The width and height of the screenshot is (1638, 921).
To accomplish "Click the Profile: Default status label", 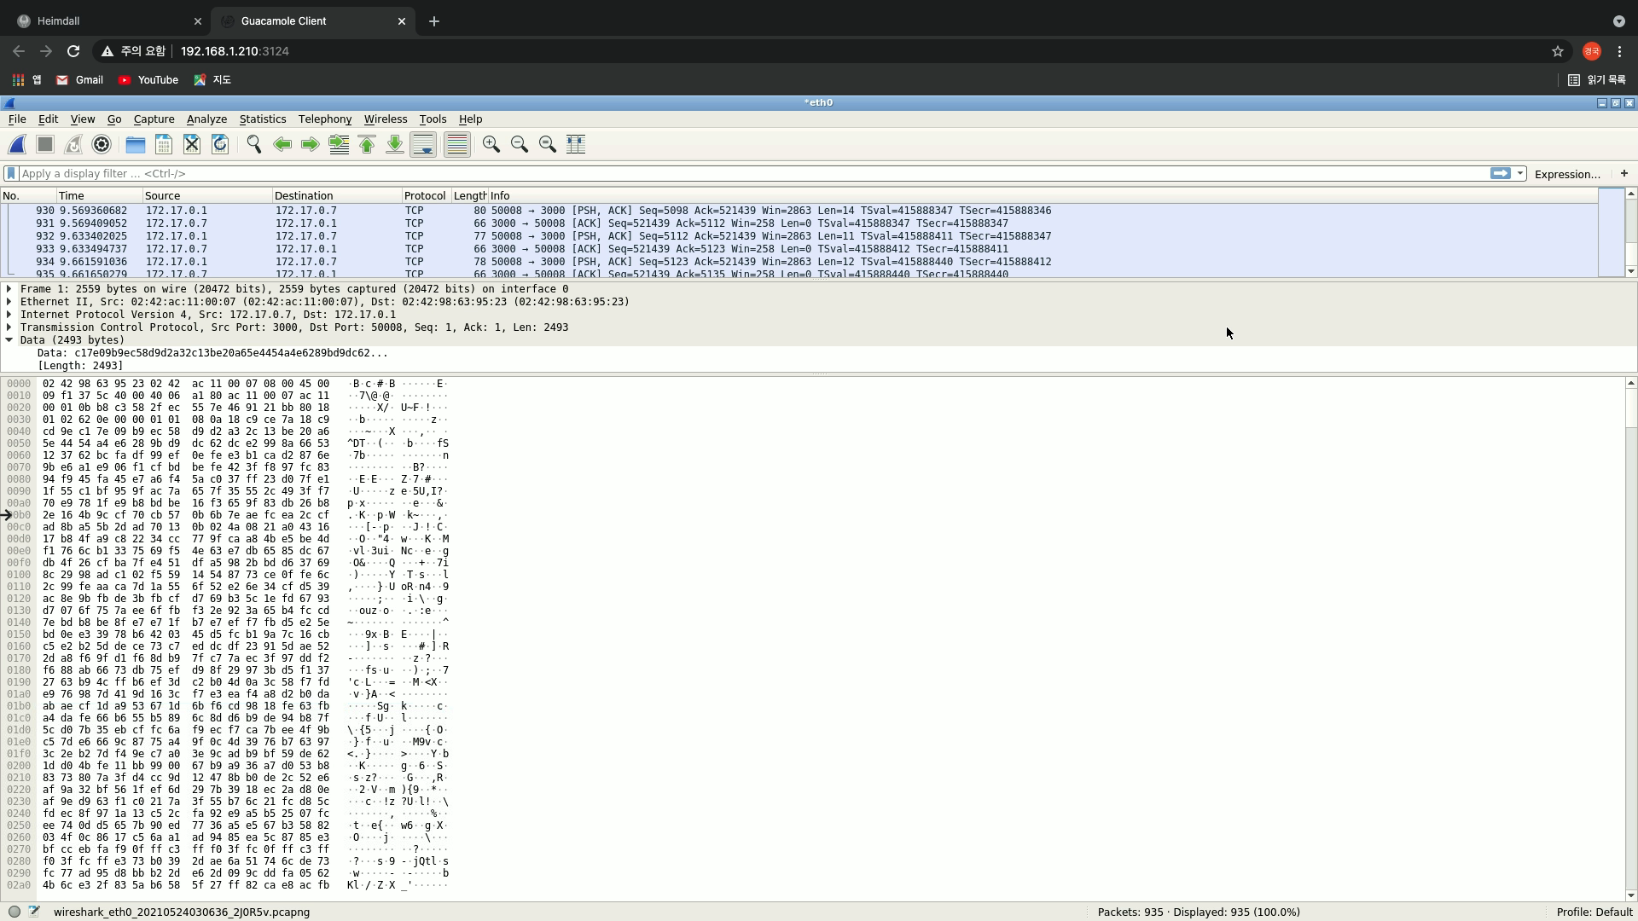I will [1594, 912].
